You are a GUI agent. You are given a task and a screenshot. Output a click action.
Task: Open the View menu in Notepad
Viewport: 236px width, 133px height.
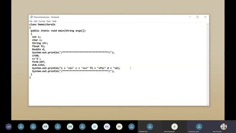coord(49,21)
